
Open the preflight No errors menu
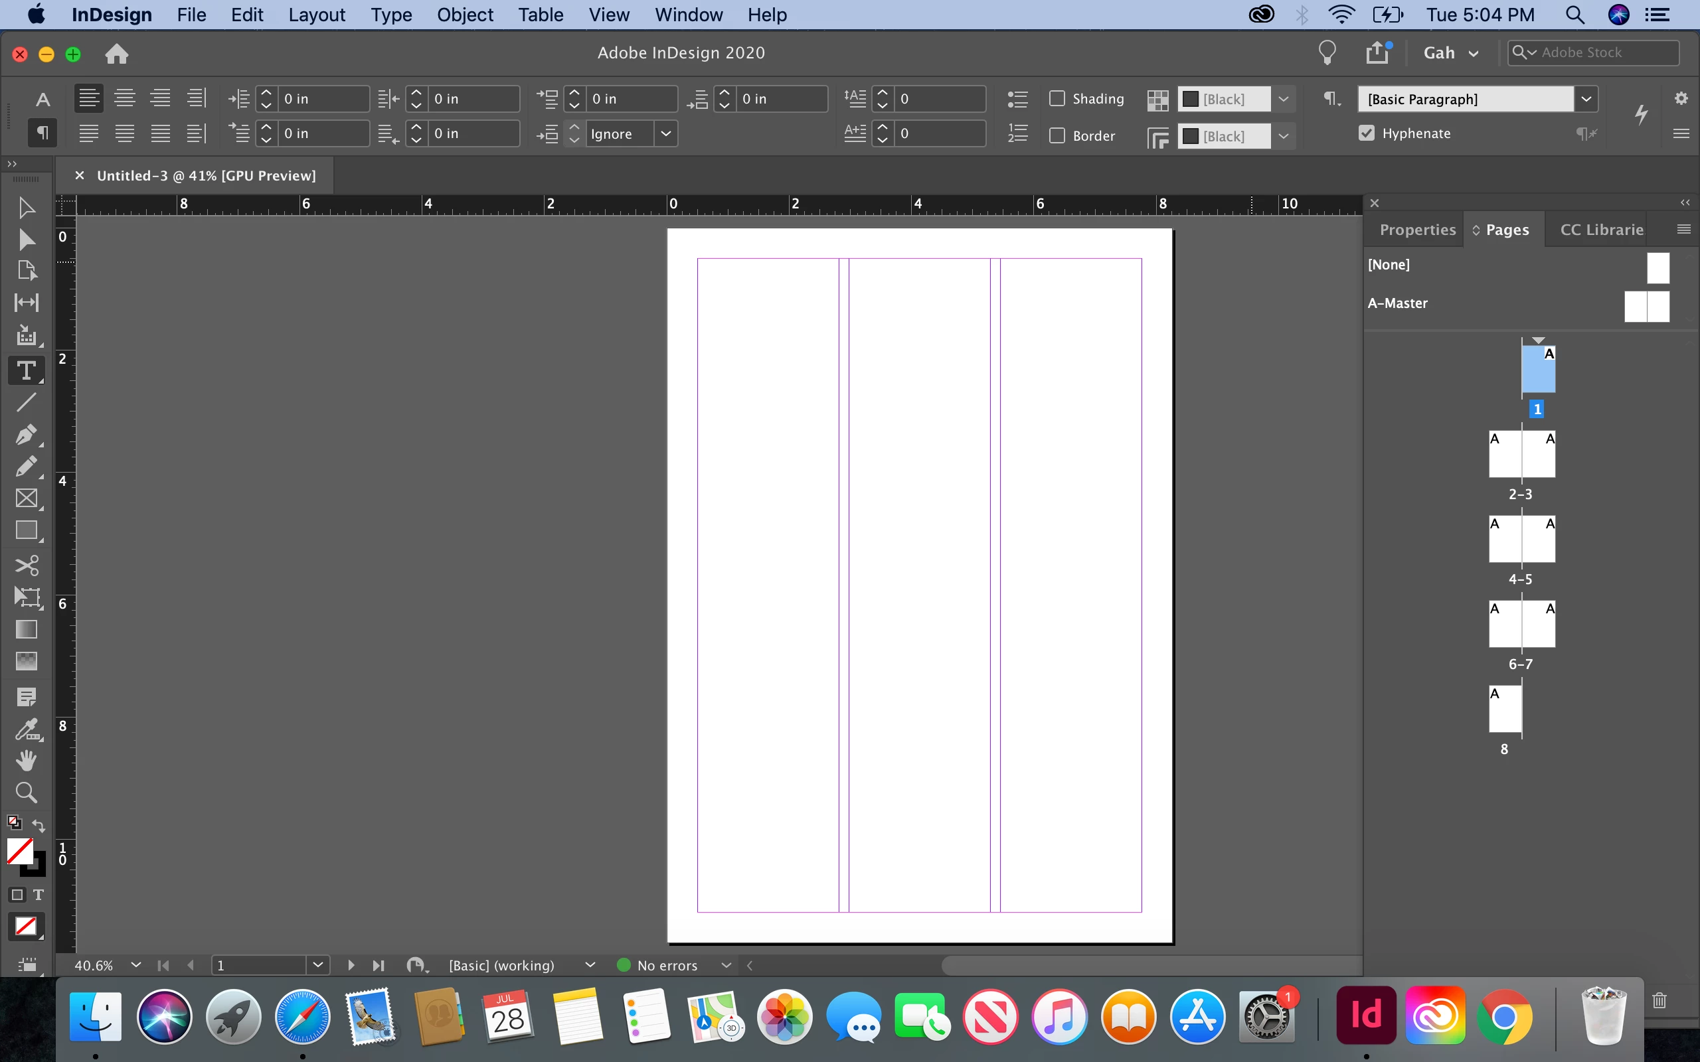(x=726, y=965)
